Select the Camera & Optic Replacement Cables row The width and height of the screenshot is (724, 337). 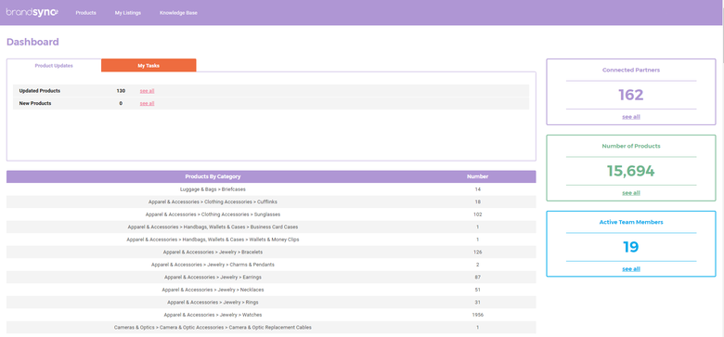click(271, 328)
